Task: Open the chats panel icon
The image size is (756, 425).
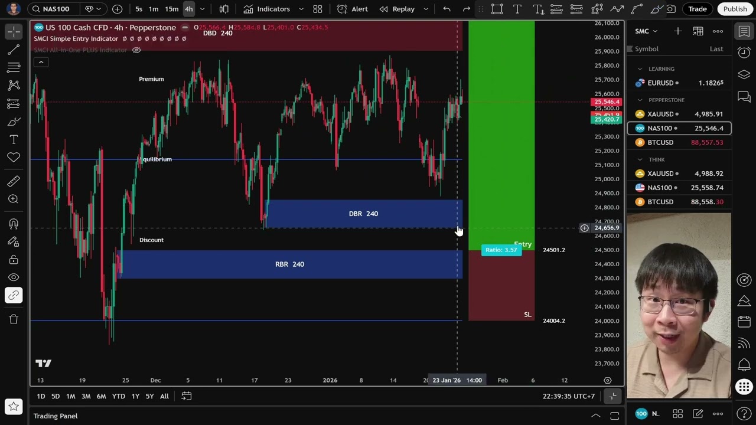Action: pos(744,96)
